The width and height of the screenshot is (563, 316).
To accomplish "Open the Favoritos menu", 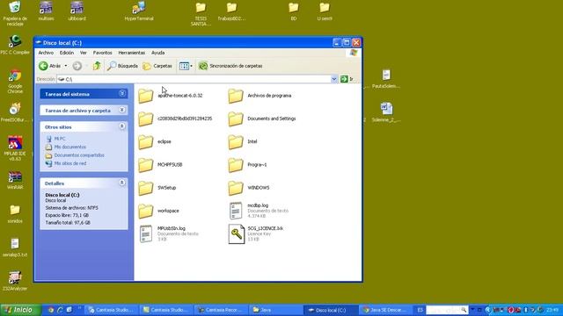I will [x=102, y=53].
